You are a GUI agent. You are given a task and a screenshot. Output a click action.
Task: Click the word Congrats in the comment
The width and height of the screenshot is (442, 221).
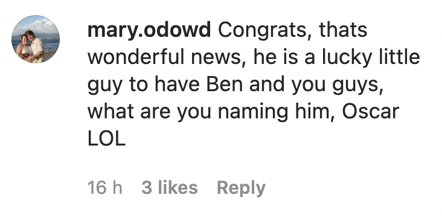pos(262,30)
